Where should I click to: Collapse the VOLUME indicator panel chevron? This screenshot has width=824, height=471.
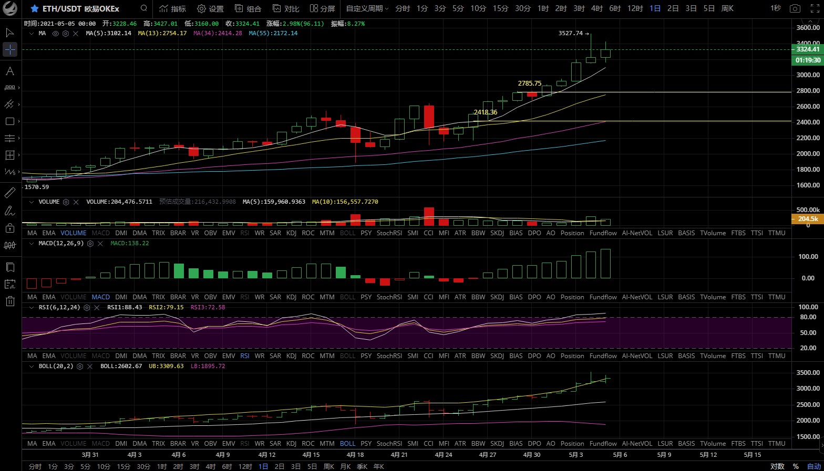(32, 202)
